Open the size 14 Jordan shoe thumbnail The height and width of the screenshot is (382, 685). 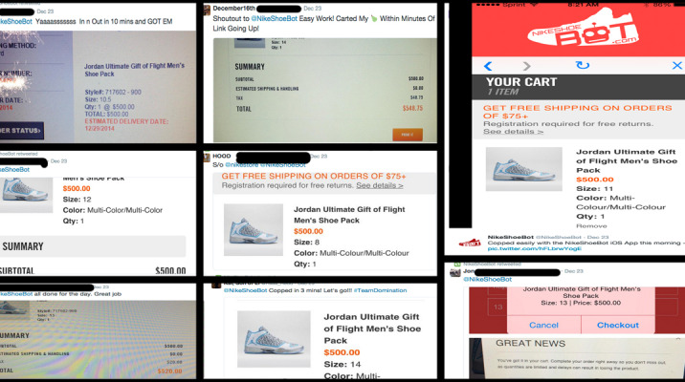(274, 339)
